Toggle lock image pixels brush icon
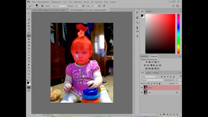The width and height of the screenshot is (208, 117). point(151,84)
